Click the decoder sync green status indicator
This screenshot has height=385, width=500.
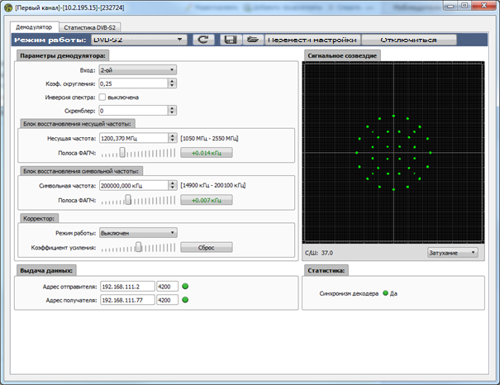385,293
